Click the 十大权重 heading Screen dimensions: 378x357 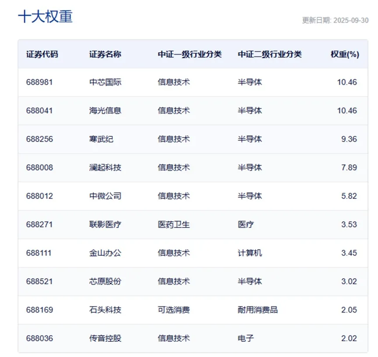(45, 17)
